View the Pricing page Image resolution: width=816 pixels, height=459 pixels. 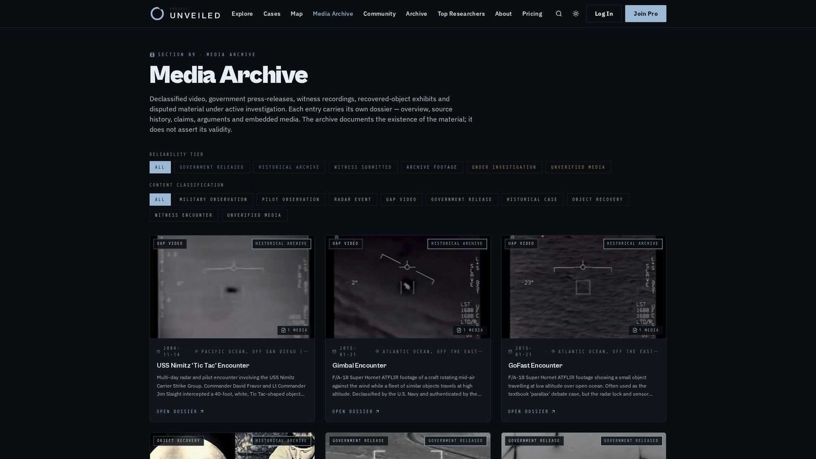(x=532, y=14)
